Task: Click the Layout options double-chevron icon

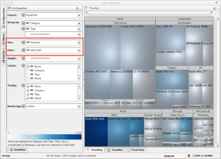Action: click(23, 15)
